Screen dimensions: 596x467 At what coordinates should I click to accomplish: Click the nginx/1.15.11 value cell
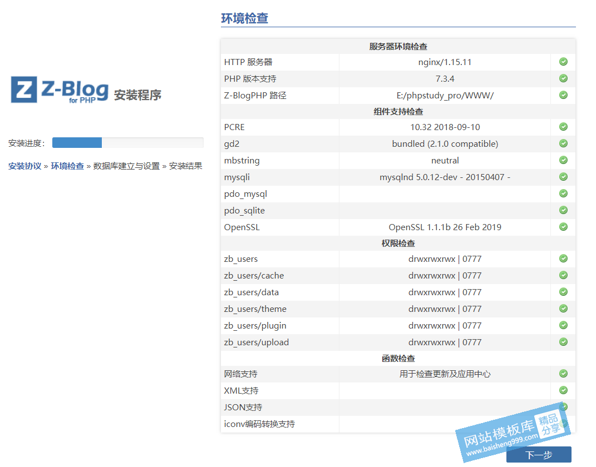click(x=445, y=62)
